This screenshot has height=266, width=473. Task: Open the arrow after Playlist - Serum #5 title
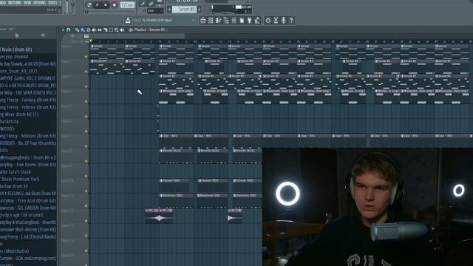(x=167, y=30)
